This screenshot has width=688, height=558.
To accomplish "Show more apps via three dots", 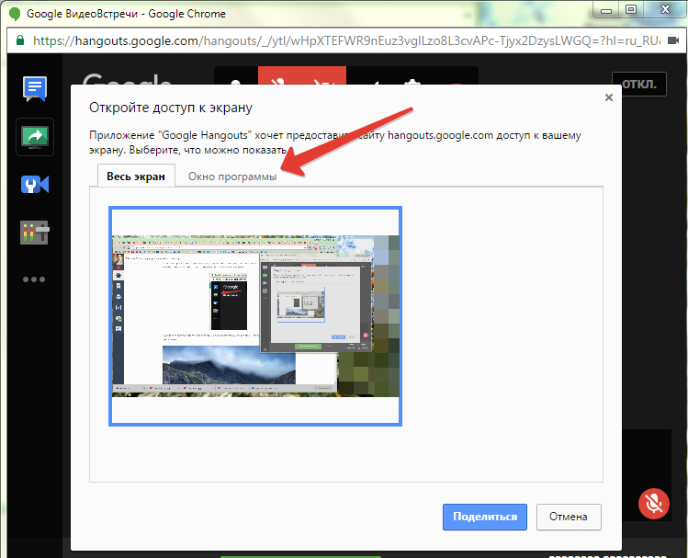I will (34, 279).
